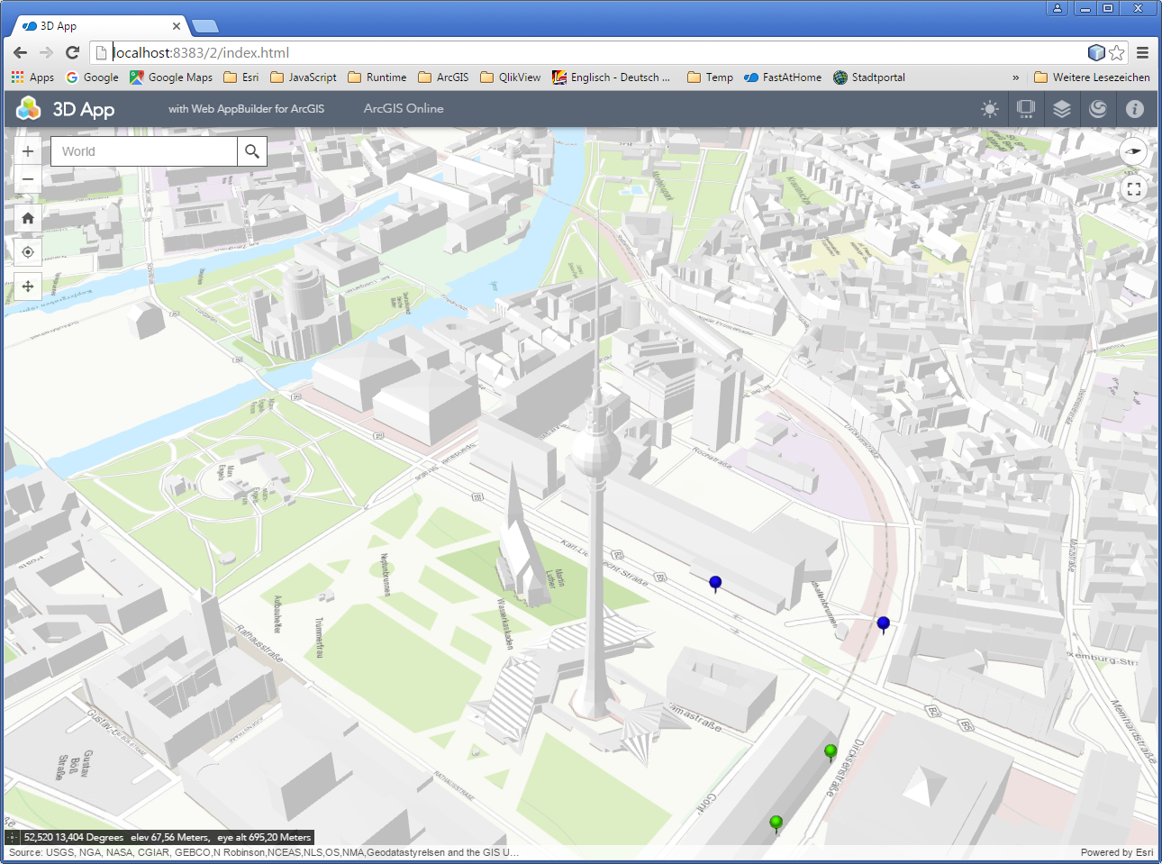Open the Stadtportal bookmark

tap(869, 77)
